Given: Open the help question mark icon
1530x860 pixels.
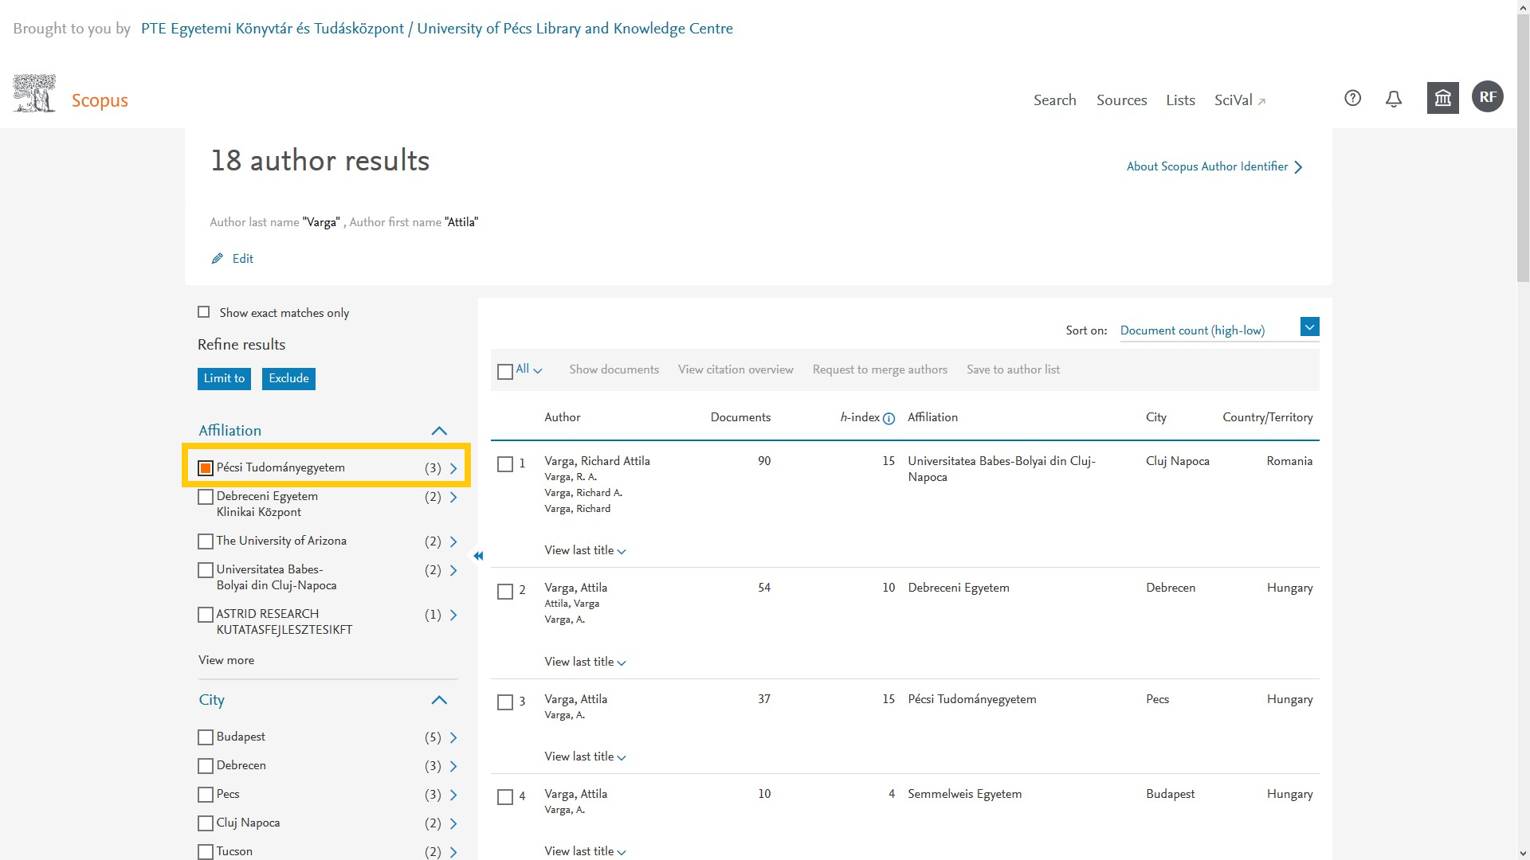Looking at the screenshot, I should (1352, 98).
